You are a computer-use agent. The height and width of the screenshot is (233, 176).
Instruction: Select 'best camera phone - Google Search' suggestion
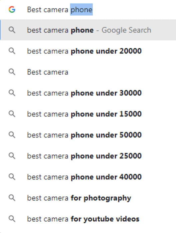click(x=88, y=30)
